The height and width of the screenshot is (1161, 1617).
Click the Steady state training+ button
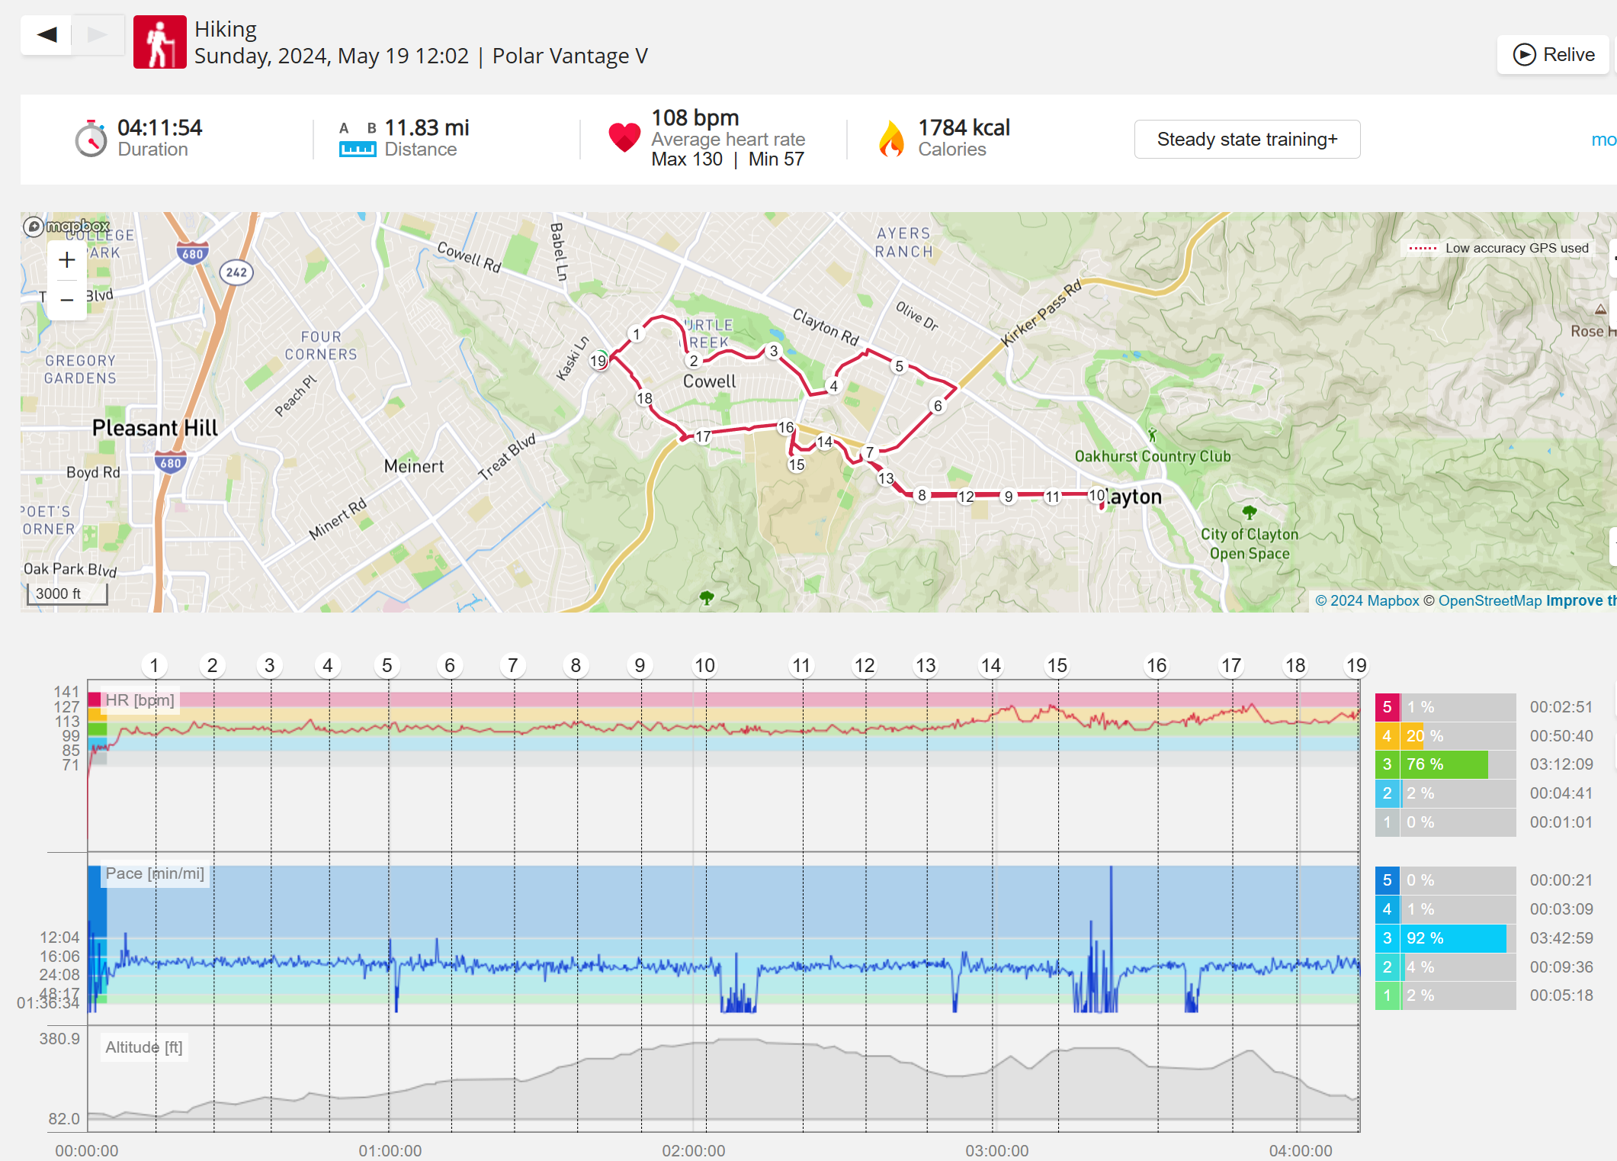pos(1246,140)
